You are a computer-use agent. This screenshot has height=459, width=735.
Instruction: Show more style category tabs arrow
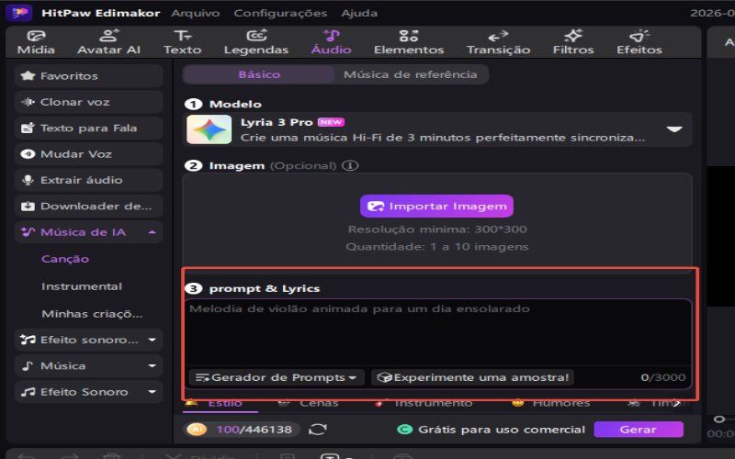point(676,403)
